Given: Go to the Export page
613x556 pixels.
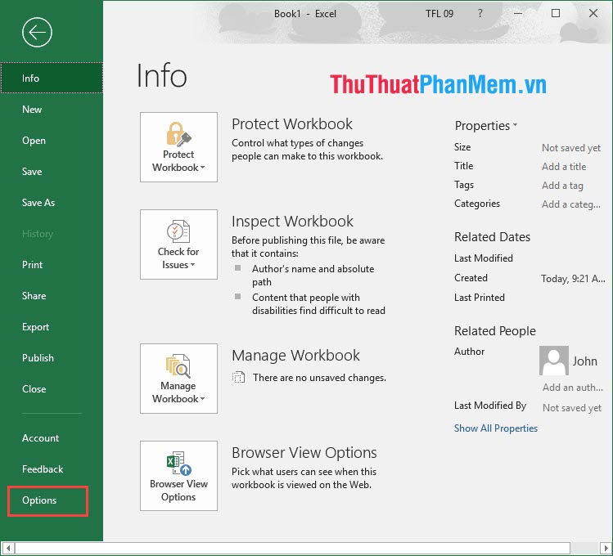Looking at the screenshot, I should pyautogui.click(x=52, y=327).
